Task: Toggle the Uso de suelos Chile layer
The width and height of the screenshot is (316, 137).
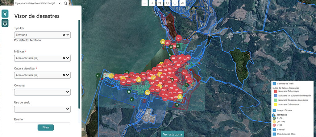Action: (274, 134)
